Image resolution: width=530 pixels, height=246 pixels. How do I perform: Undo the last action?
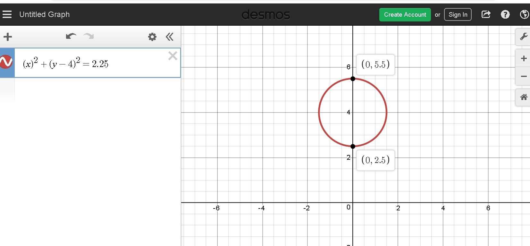point(71,36)
